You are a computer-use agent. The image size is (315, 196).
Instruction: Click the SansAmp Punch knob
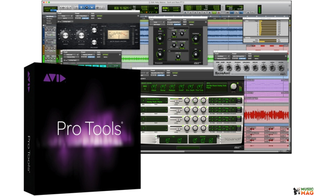coord(238,68)
